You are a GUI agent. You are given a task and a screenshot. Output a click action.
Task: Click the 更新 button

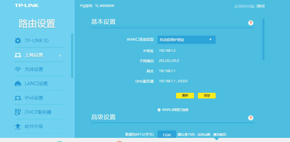(x=185, y=96)
